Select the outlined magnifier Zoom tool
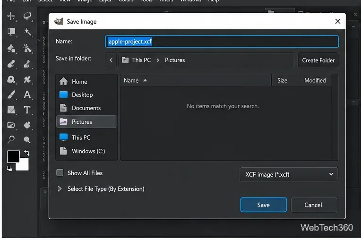The height and width of the screenshot is (240, 361). (x=11, y=139)
